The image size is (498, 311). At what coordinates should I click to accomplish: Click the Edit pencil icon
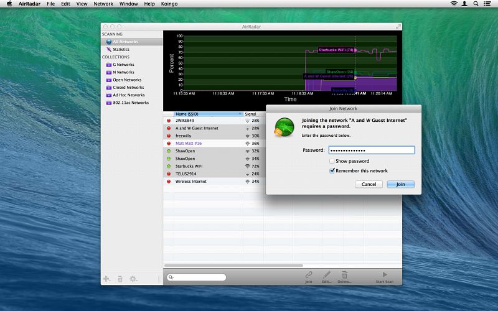pyautogui.click(x=326, y=275)
